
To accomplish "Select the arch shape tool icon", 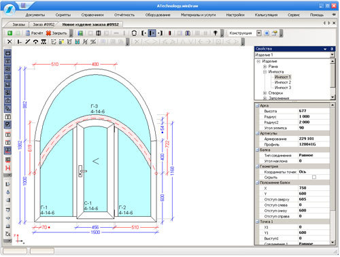I will 134,33.
